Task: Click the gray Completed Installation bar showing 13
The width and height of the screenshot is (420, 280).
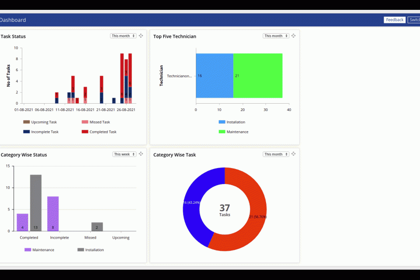Action: pyautogui.click(x=36, y=202)
